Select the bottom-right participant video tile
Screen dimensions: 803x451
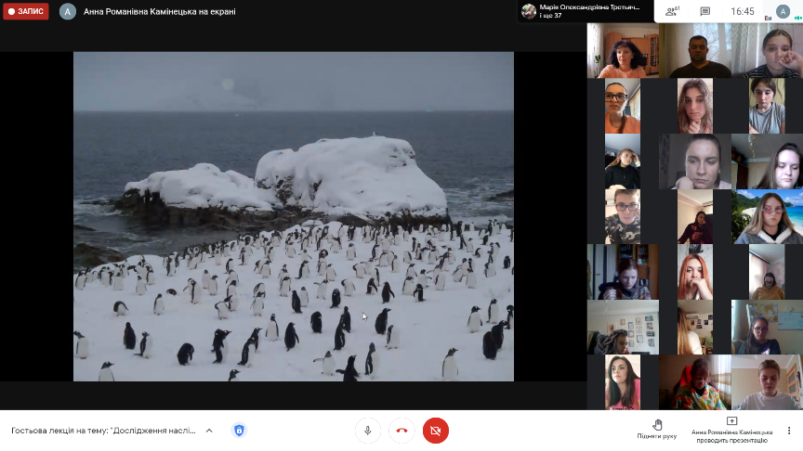coord(767,382)
